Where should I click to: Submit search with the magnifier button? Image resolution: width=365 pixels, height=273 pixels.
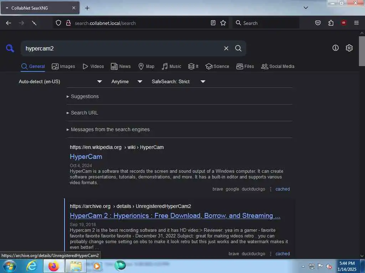[x=238, y=48]
